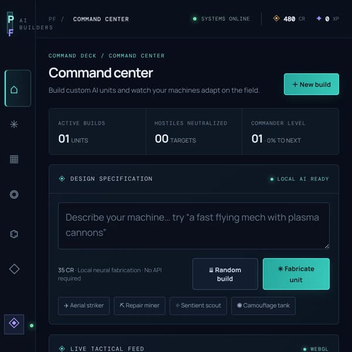The image size is (352, 352).
Task: Click the Random build button
Action: pos(225,274)
